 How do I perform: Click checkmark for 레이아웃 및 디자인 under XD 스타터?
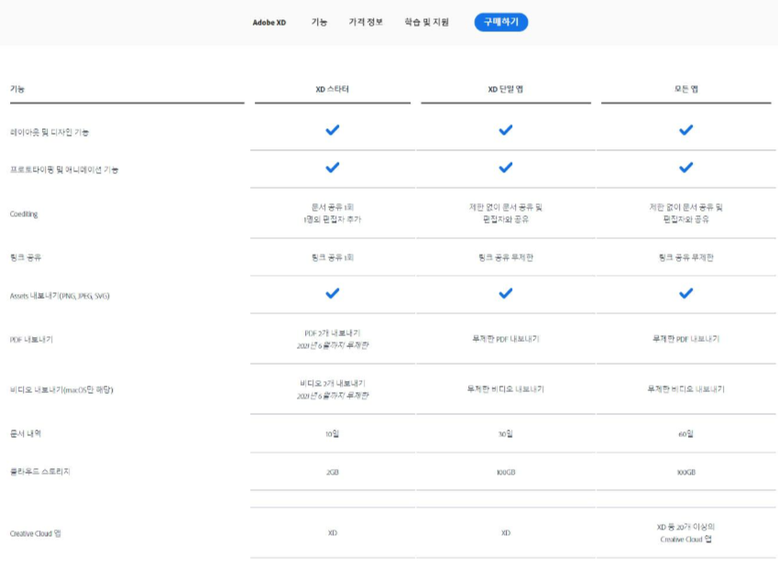pos(333,130)
